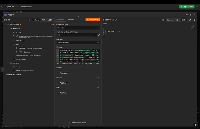Screen dimensions: 200x129
Task: Click the error object icon
Action: (x=14, y=45)
